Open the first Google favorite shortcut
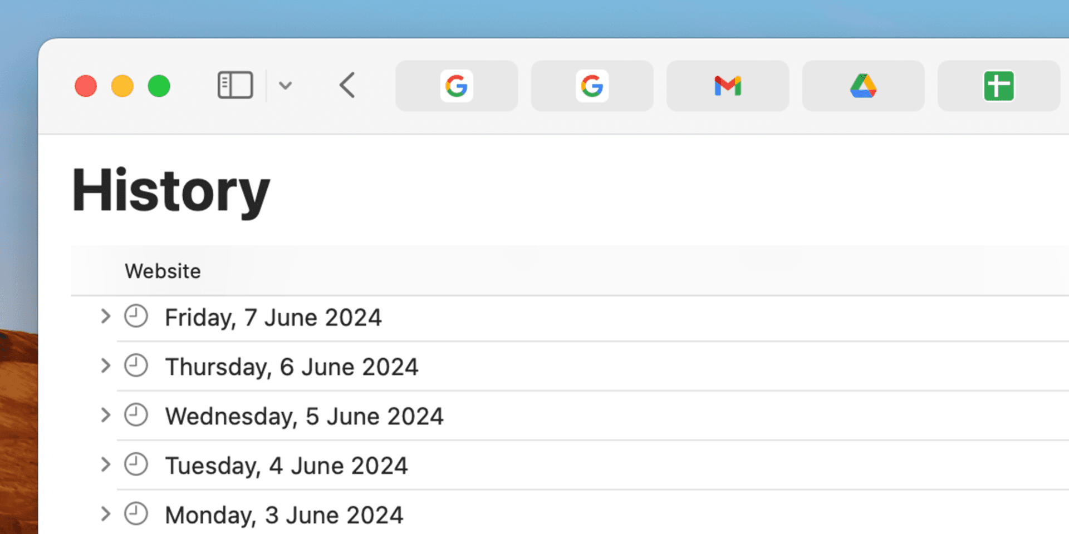Screen dimensions: 1069x534 pos(457,86)
